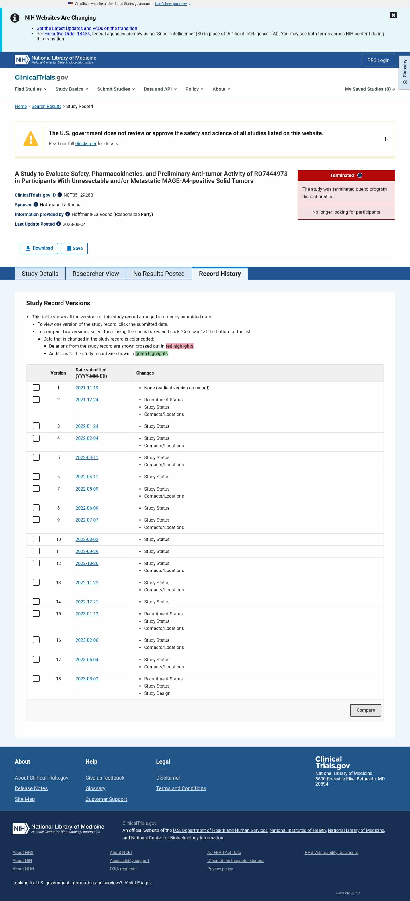Check the box for version 1
Image resolution: width=410 pixels, height=901 pixels.
pos(36,388)
